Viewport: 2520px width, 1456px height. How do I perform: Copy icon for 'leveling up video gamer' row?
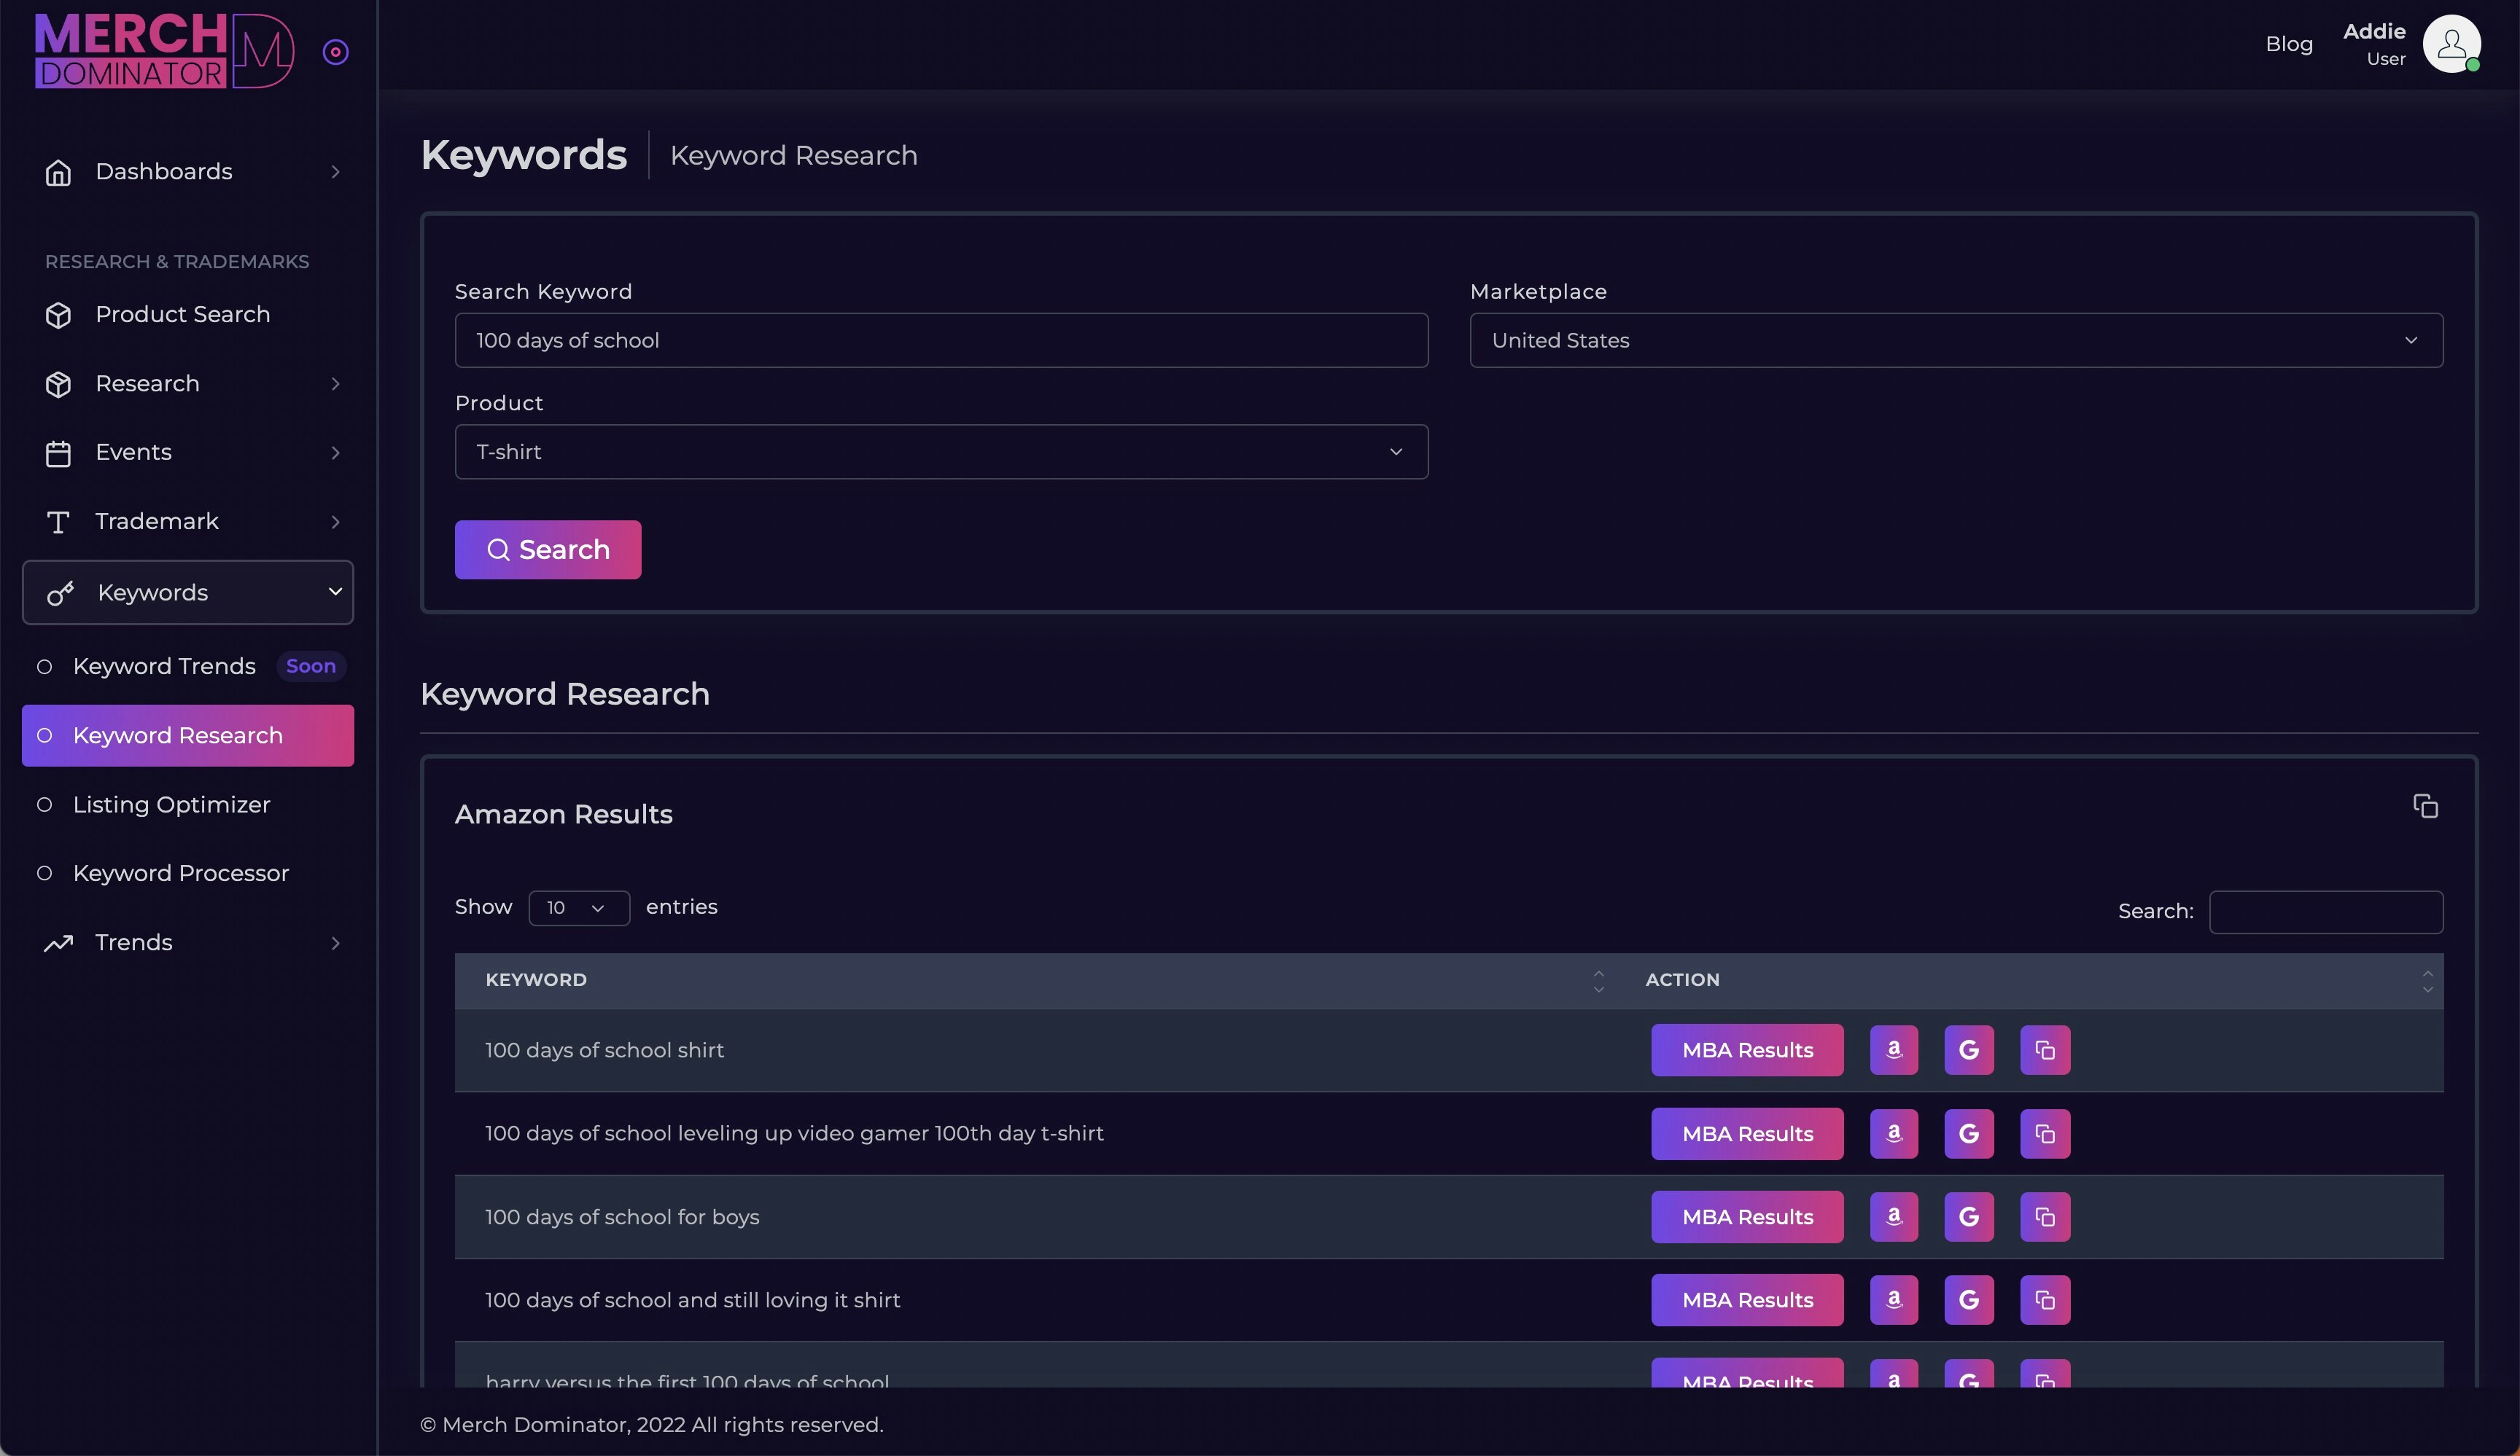coord(2045,1134)
